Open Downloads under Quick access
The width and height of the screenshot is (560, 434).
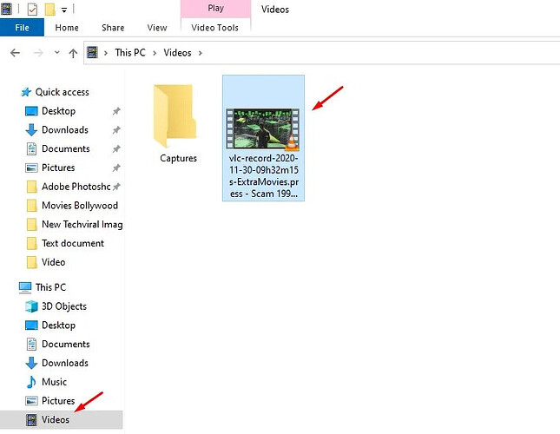(64, 129)
